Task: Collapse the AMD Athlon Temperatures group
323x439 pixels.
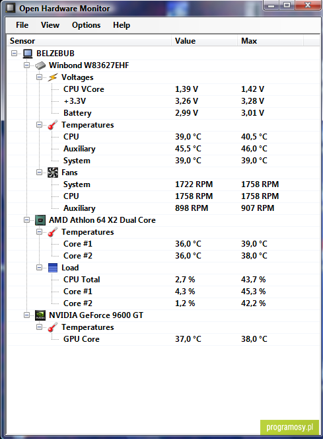Action: pos(39,232)
